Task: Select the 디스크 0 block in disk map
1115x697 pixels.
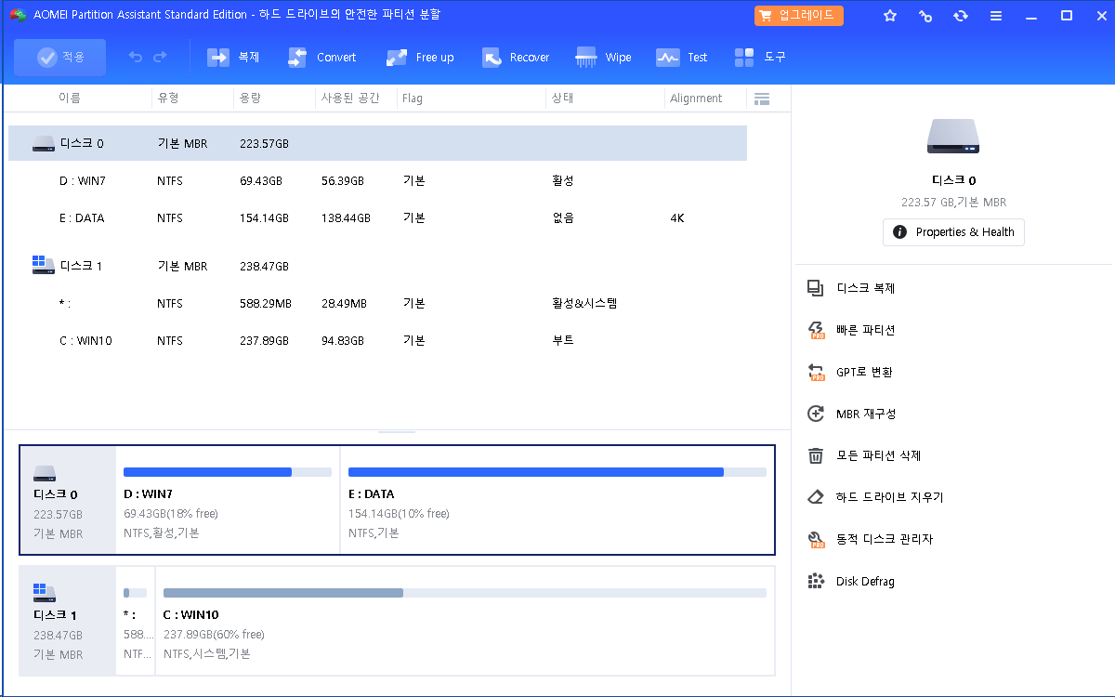Action: 68,500
